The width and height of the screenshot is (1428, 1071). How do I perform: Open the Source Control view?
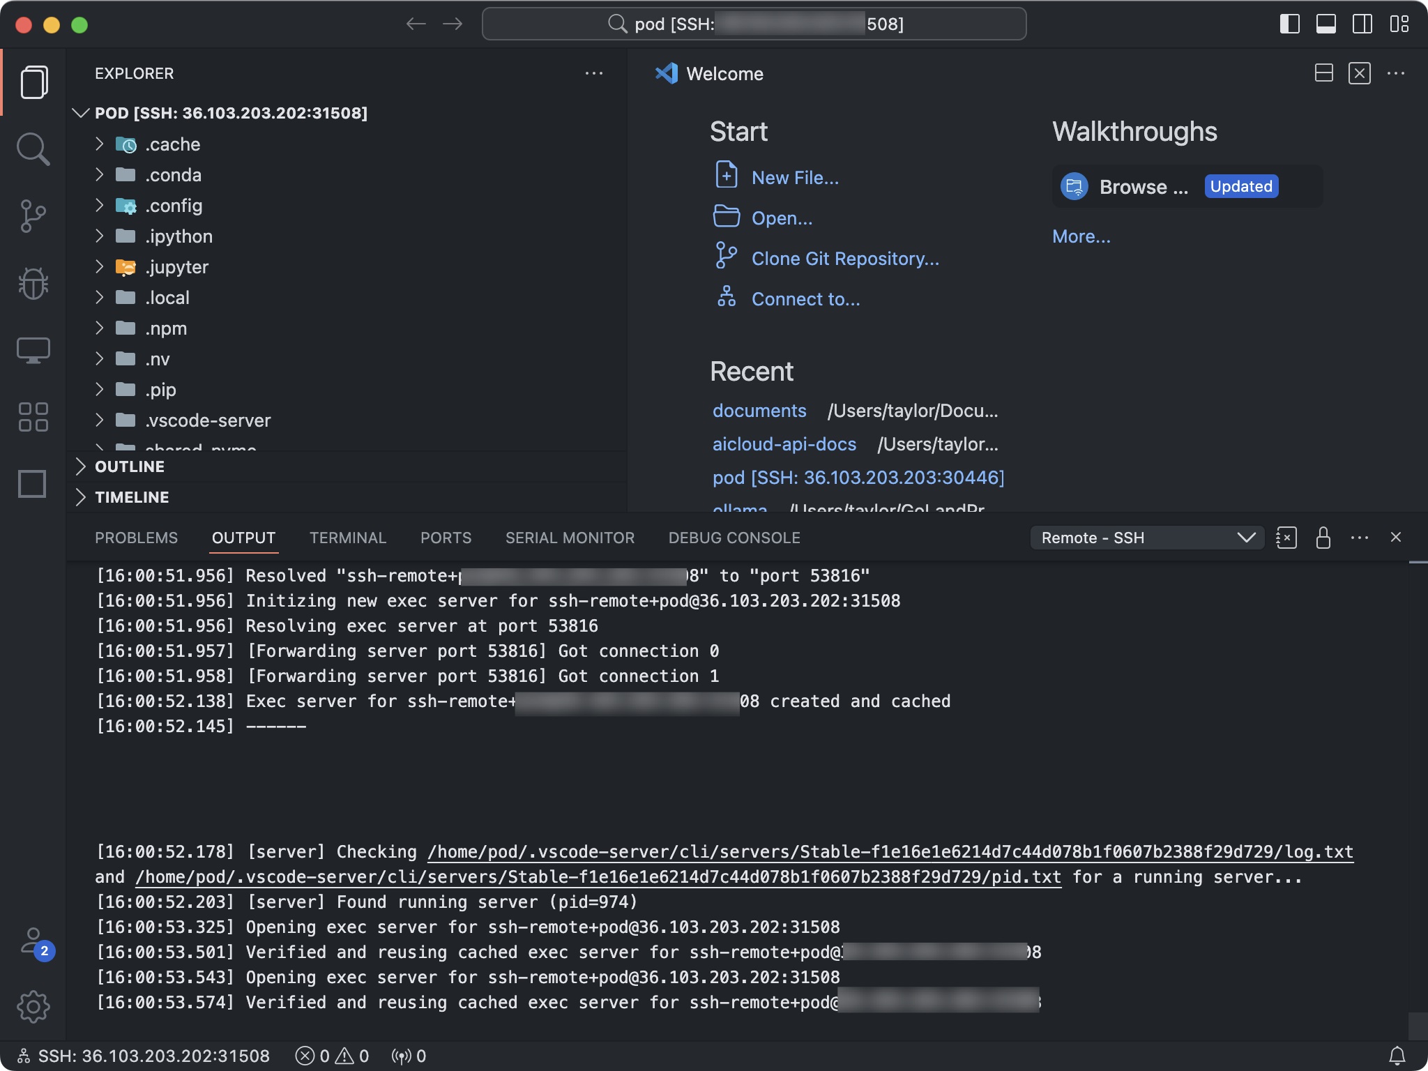(x=33, y=216)
